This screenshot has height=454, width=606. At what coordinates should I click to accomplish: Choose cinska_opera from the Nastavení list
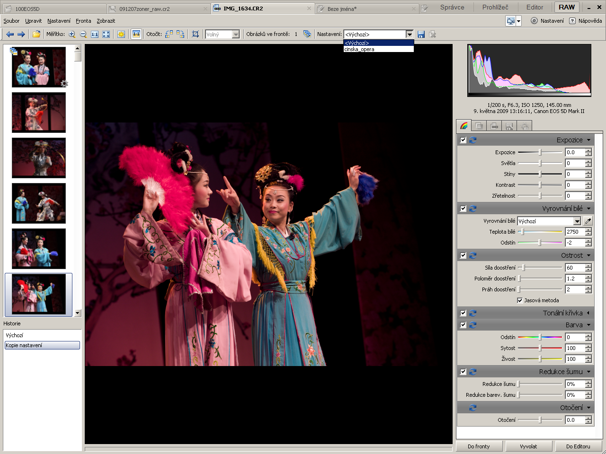point(360,49)
